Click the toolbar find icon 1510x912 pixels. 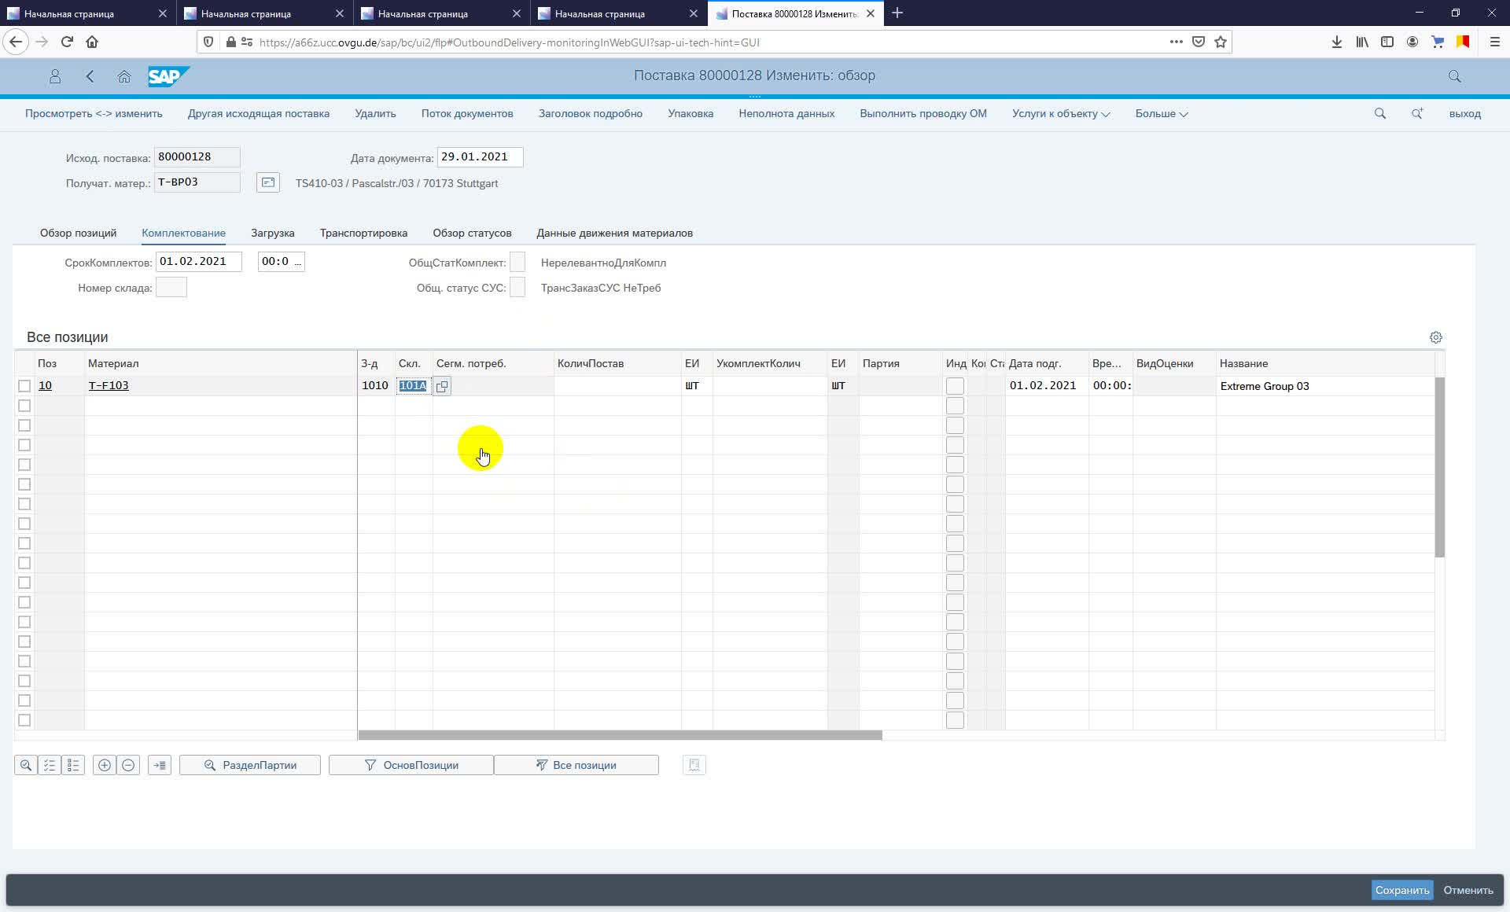(1379, 114)
